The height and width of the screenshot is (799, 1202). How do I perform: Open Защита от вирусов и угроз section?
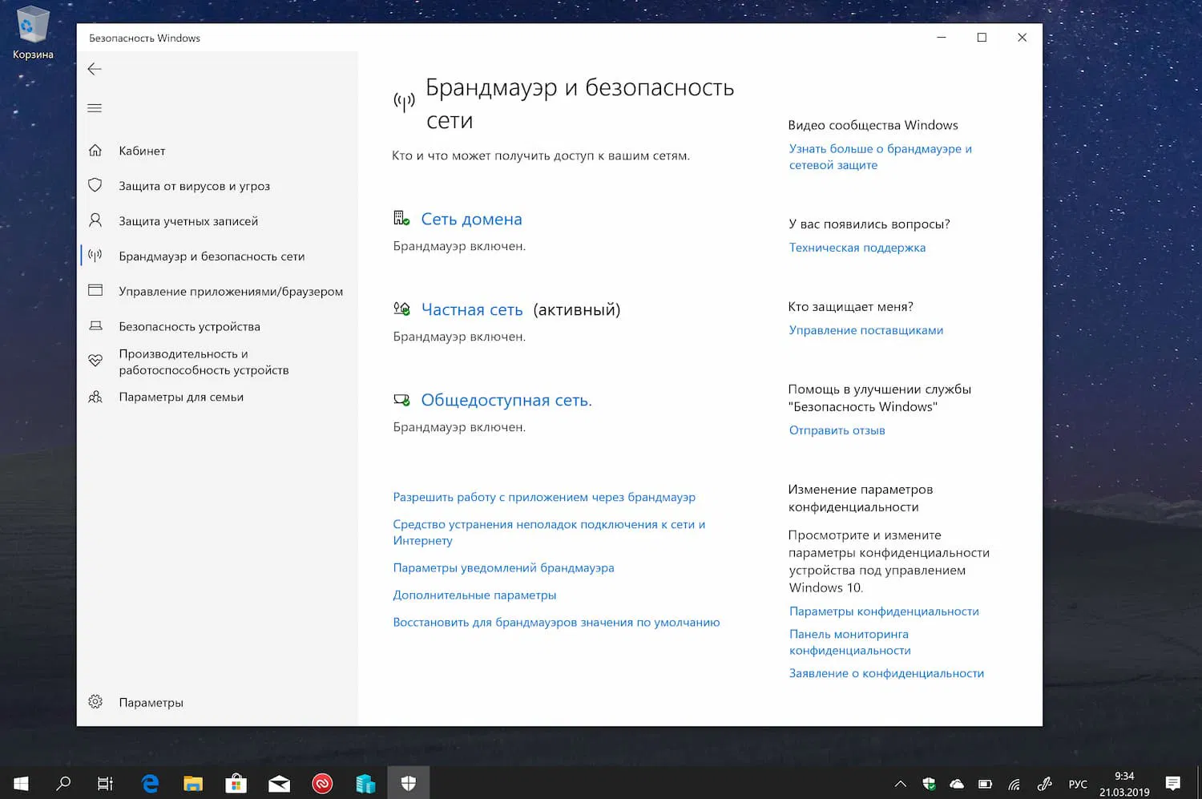[195, 185]
